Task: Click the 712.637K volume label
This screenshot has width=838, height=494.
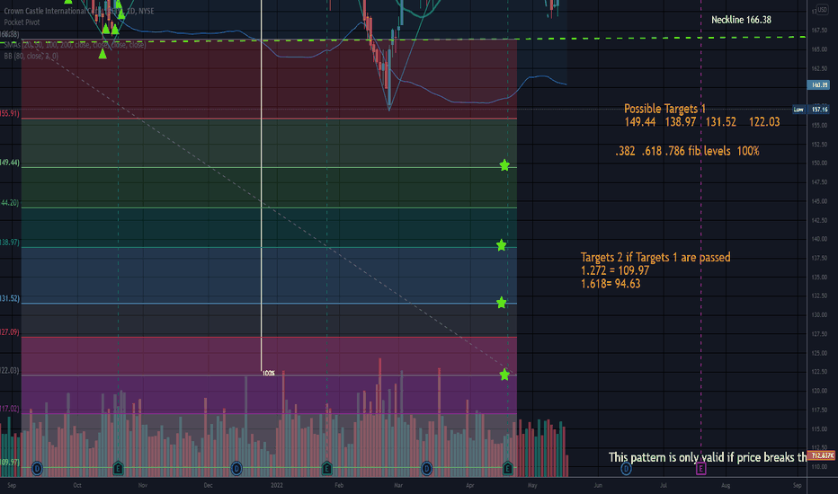Action: coord(821,455)
